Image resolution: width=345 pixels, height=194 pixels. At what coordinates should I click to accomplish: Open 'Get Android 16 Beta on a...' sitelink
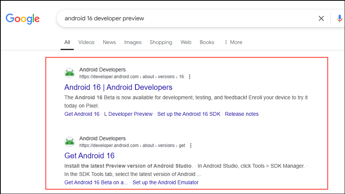click(x=96, y=182)
